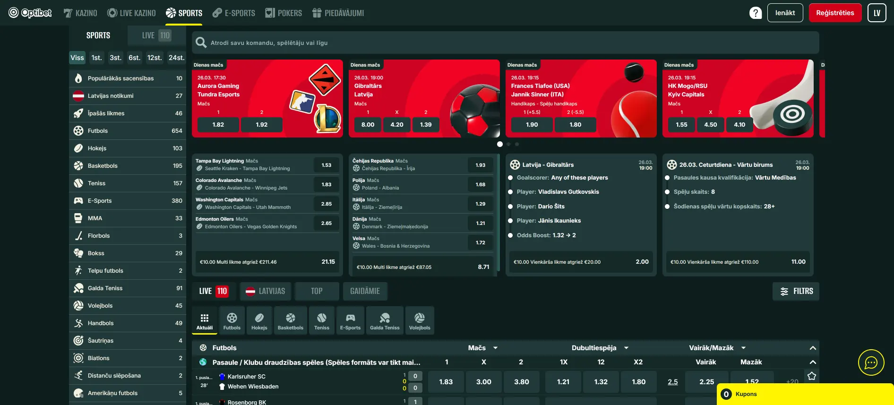Image resolution: width=894 pixels, height=405 pixels.
Task: Expand the Kupons bet slip
Action: [x=805, y=394]
